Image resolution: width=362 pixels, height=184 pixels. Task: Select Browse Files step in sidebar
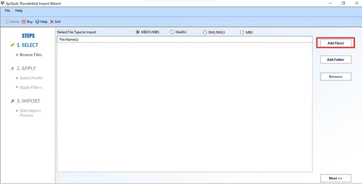click(31, 55)
